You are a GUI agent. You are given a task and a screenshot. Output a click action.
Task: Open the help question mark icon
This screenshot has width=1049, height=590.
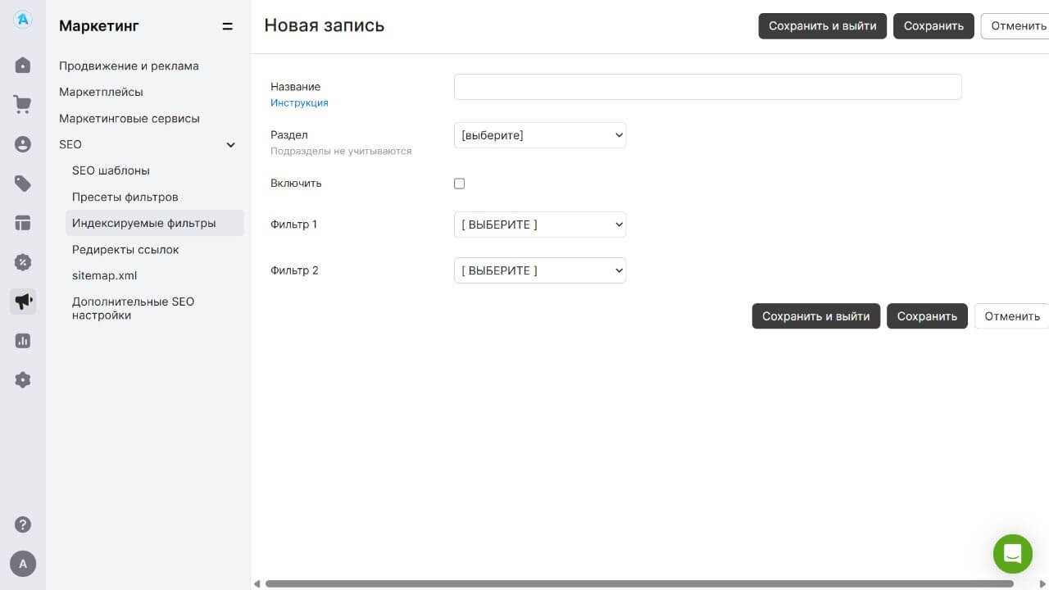[23, 524]
